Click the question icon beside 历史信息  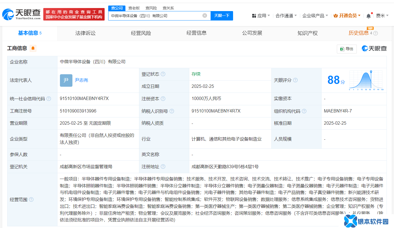tap(375, 33)
